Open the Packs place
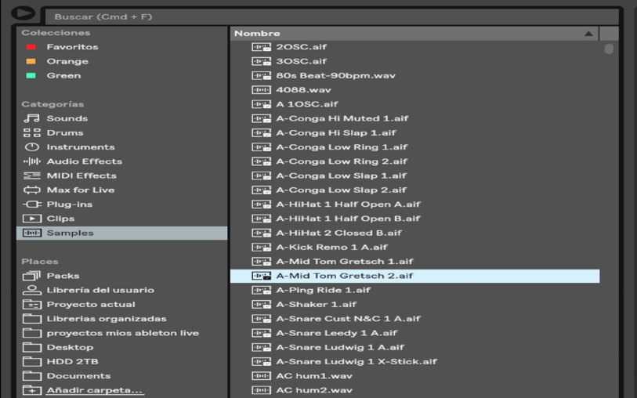This screenshot has width=637, height=398. pos(62,276)
